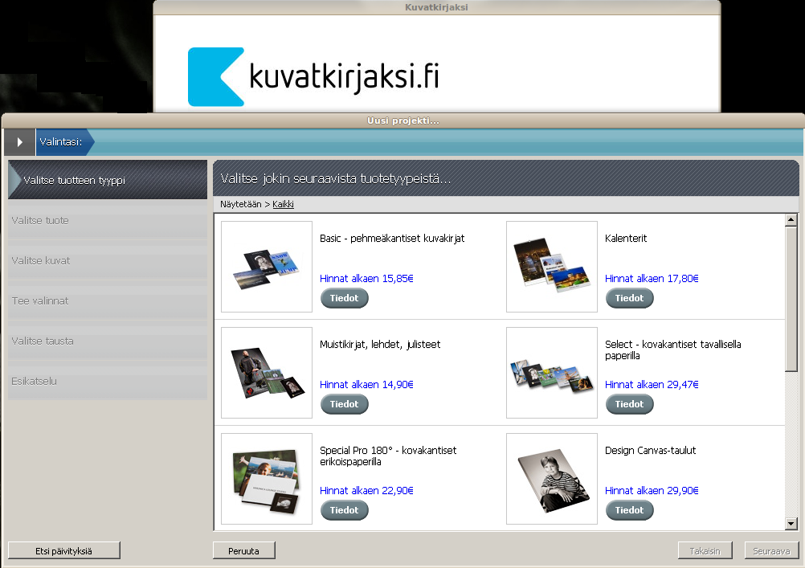This screenshot has height=568, width=805.
Task: Select the Basic pehmeäkantiset kuvakirjat thumbnail
Action: [x=267, y=267]
